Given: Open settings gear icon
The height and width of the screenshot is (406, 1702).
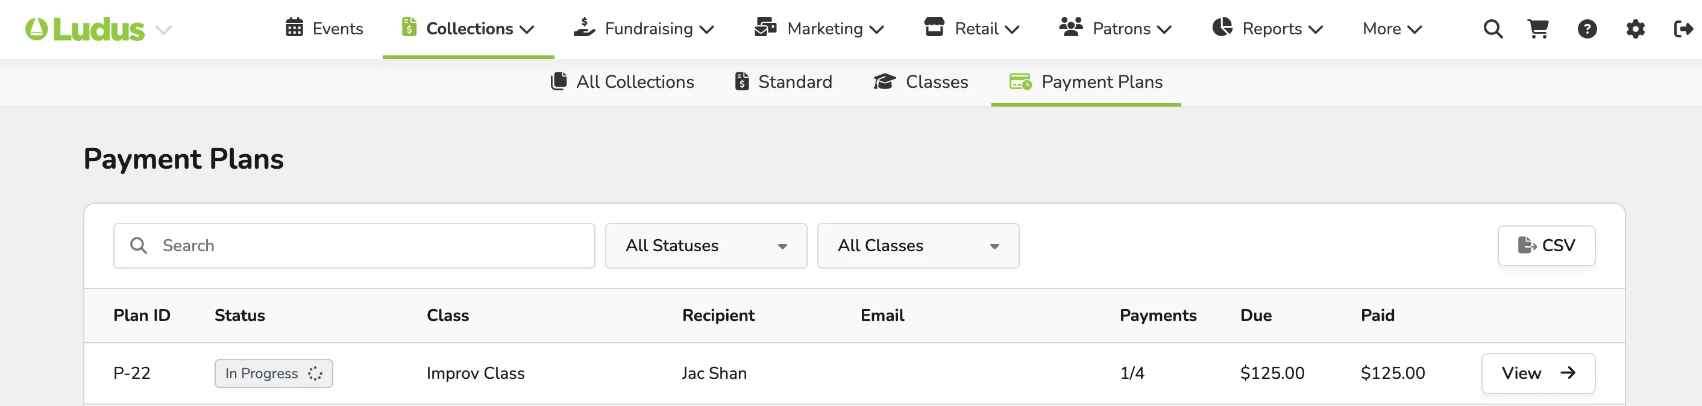Looking at the screenshot, I should pyautogui.click(x=1635, y=29).
